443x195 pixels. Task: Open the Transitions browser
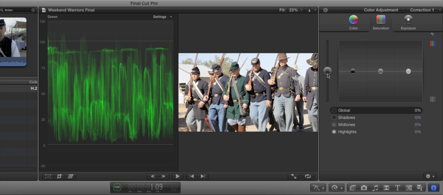pos(386,188)
